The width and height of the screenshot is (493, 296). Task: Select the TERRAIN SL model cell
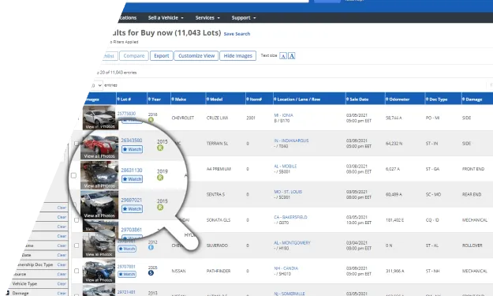[x=217, y=144]
